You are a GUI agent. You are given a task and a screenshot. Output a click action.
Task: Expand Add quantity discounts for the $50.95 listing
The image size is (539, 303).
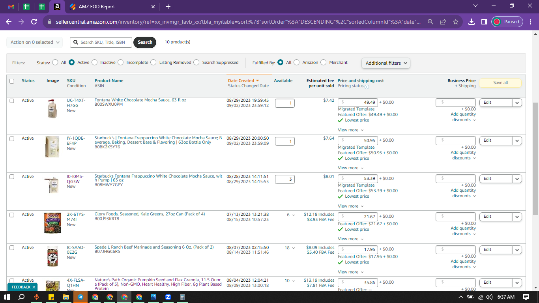(x=463, y=155)
